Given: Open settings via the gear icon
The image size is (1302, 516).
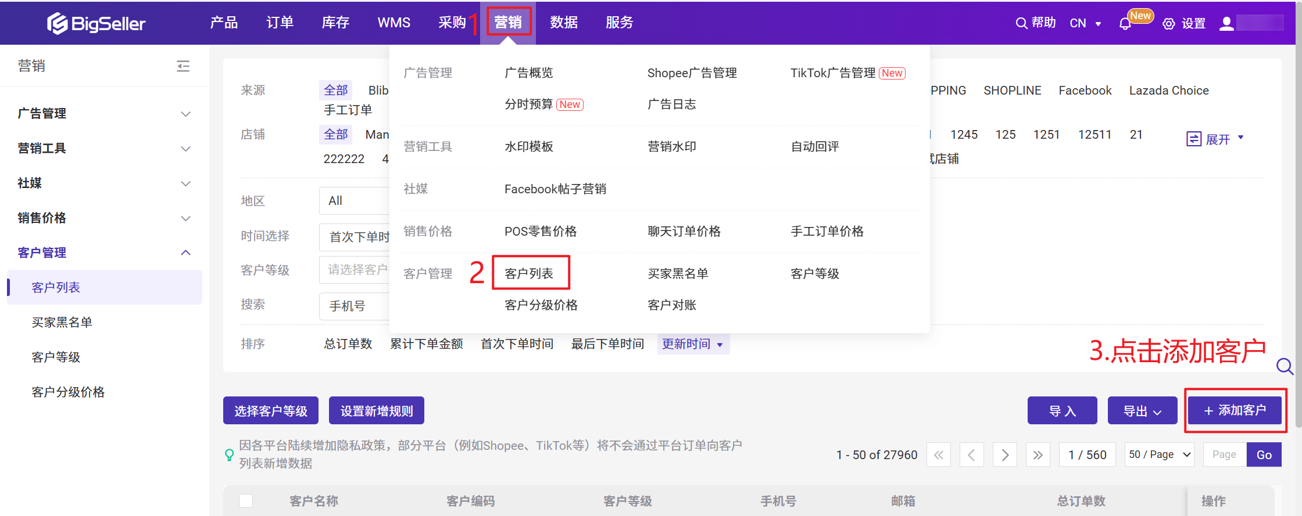Looking at the screenshot, I should point(1168,24).
